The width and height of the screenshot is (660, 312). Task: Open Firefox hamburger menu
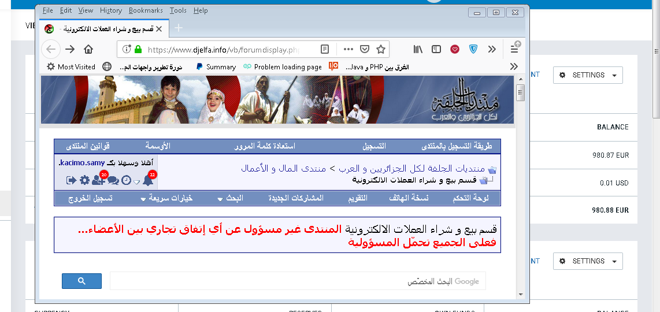tap(514, 49)
